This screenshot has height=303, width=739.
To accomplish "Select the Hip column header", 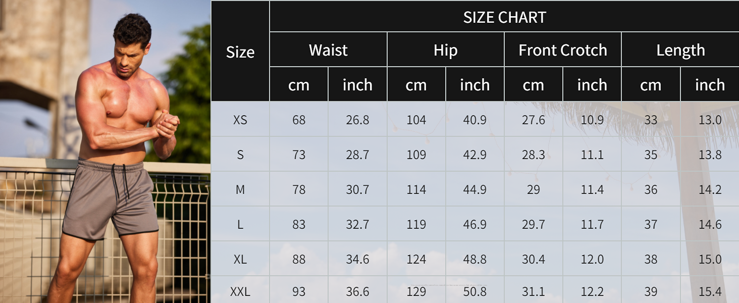I will click(445, 50).
